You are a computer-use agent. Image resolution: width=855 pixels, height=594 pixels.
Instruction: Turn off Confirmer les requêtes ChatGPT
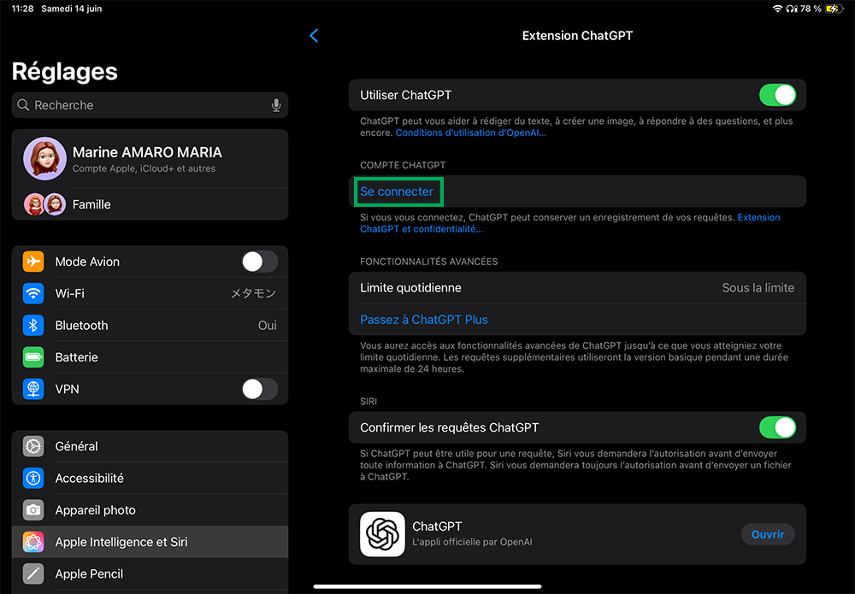coord(776,427)
